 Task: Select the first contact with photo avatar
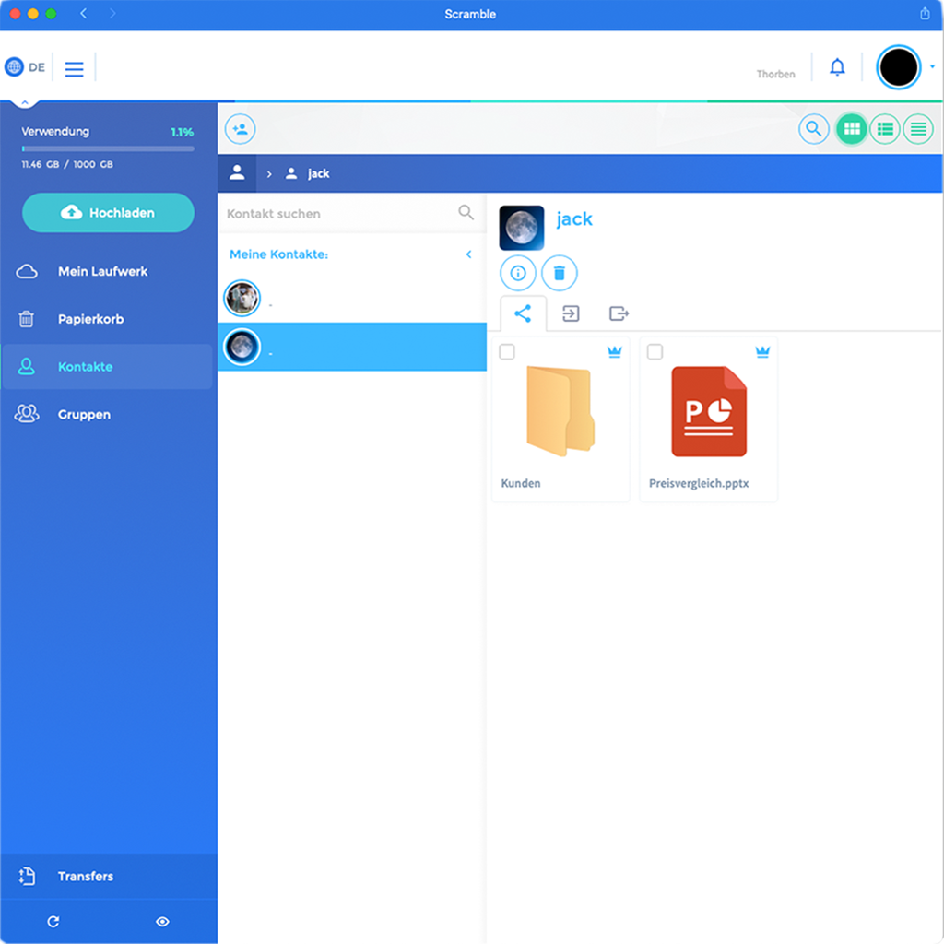(352, 298)
